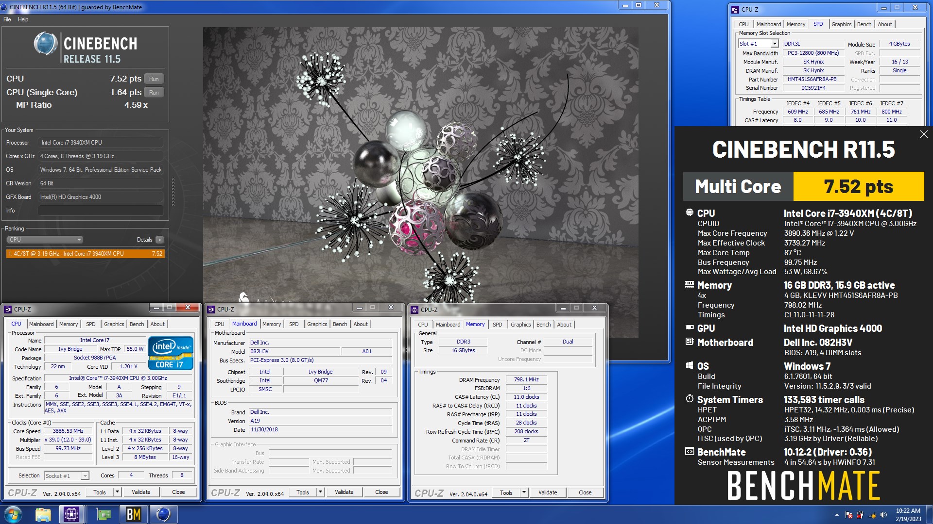Open the Windows Start menu orb
Viewport: 933px width, 524px height.
(13, 514)
